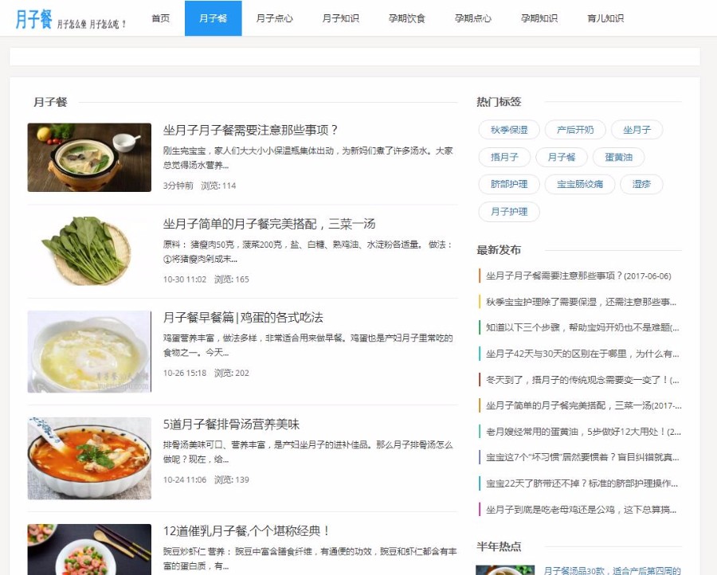
Task: Switch to the 孕期饮食 tab
Action: (407, 18)
